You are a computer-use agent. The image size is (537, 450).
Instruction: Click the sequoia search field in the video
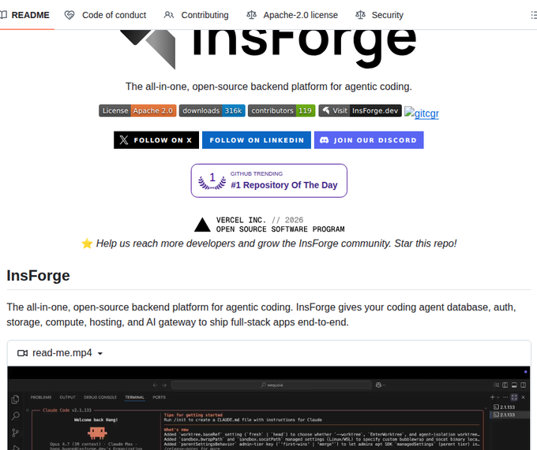point(272,385)
